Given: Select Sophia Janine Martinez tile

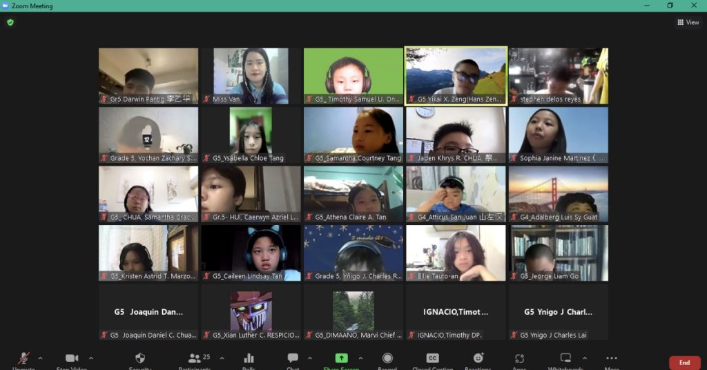Looking at the screenshot, I should click(558, 135).
